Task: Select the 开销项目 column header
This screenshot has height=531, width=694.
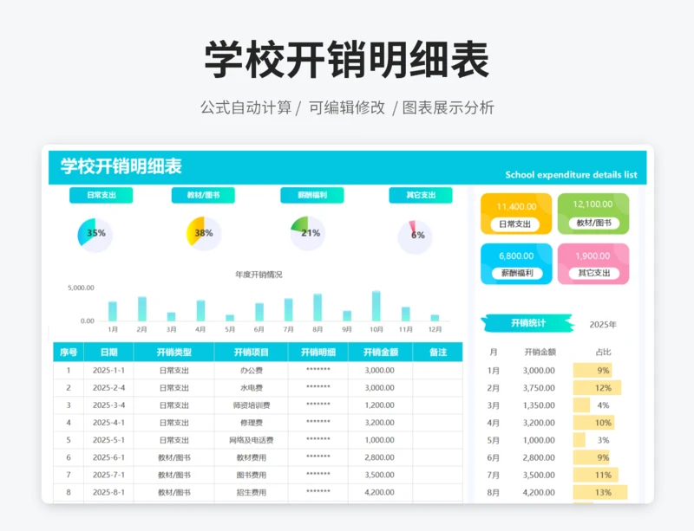Action: [x=252, y=353]
